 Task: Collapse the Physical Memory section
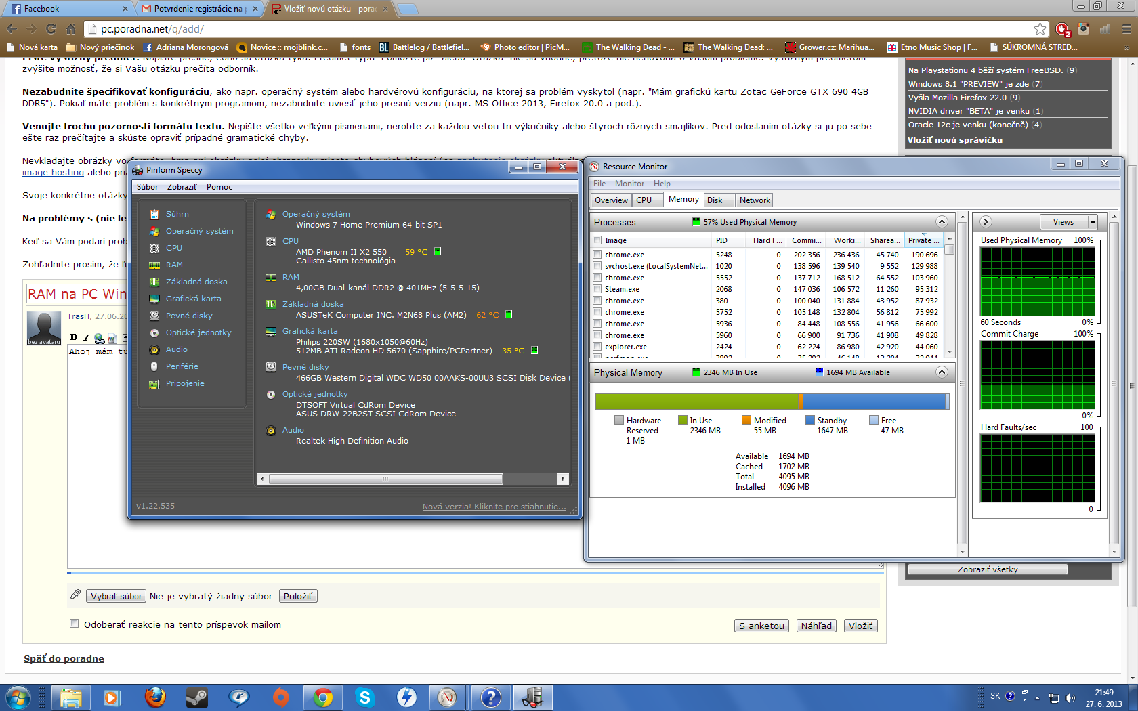tap(942, 372)
